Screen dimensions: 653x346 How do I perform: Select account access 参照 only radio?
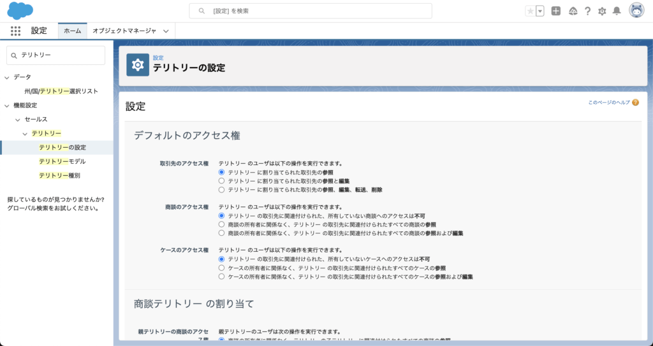pyautogui.click(x=221, y=172)
